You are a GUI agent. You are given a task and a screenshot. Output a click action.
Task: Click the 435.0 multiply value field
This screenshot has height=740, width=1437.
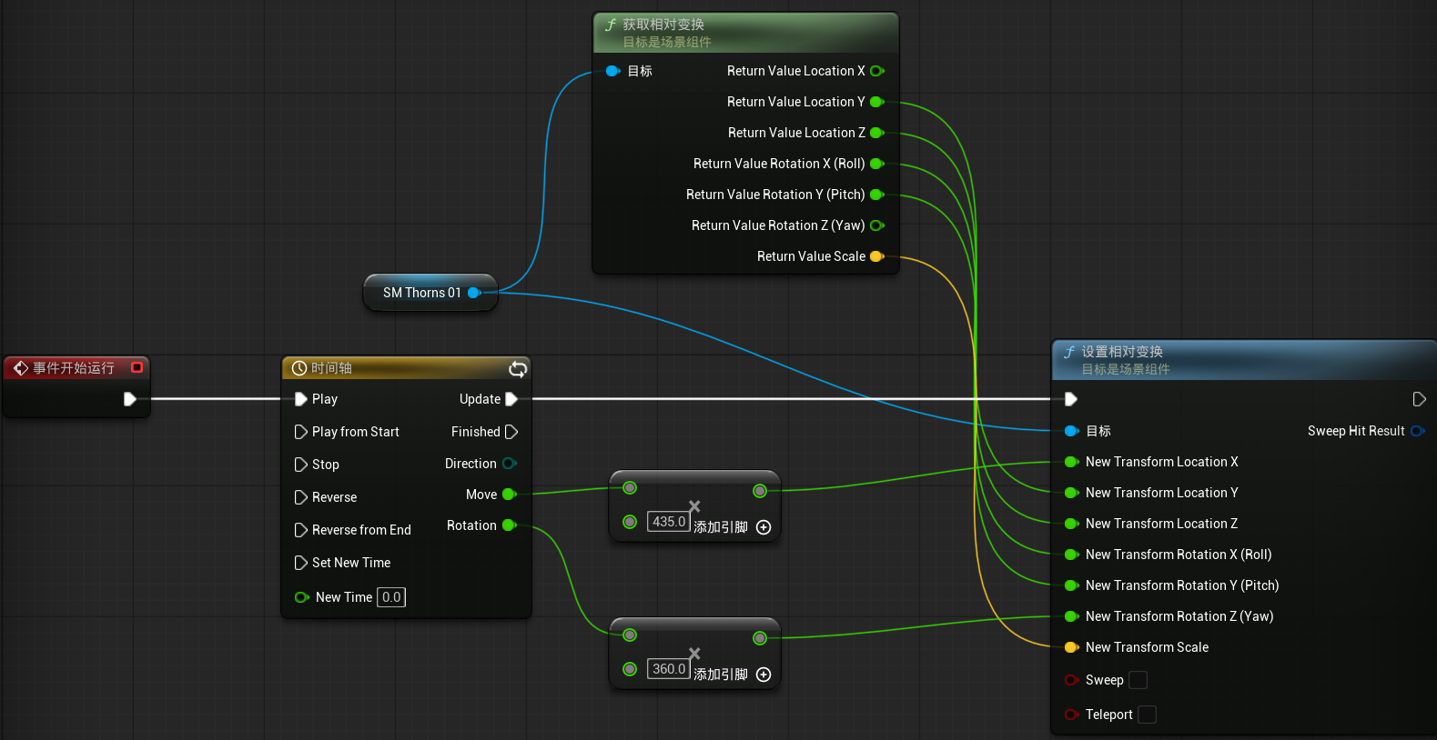(668, 522)
